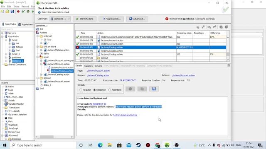Click the results table scroll down arrow

coord(228,60)
